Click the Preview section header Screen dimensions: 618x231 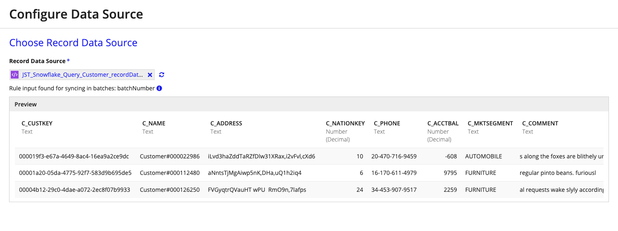309,104
